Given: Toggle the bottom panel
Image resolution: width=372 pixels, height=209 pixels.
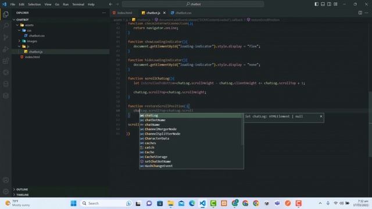Looking at the screenshot, I should (x=323, y=4).
